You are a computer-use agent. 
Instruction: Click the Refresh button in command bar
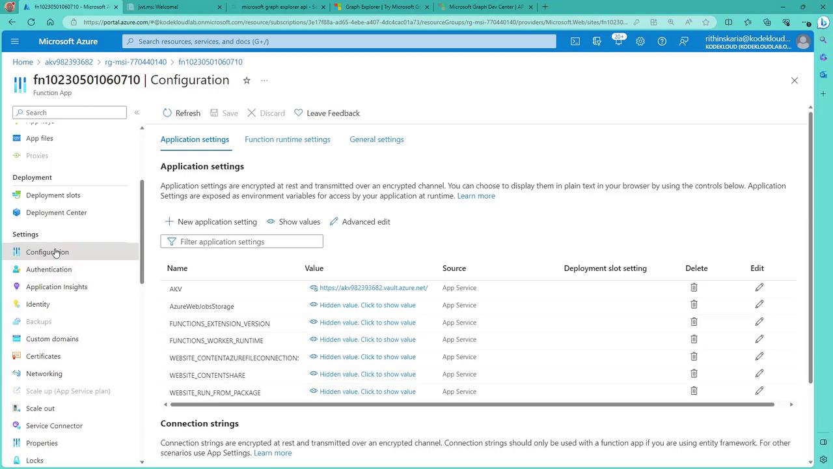click(182, 113)
